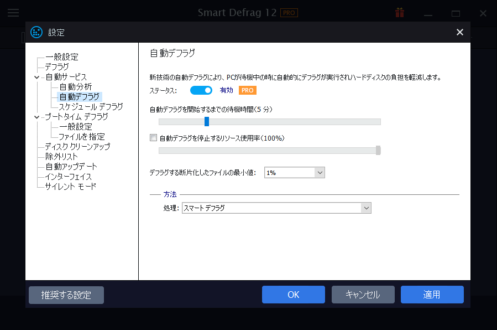Click the Smart Defrag logo in settings header

(36, 32)
